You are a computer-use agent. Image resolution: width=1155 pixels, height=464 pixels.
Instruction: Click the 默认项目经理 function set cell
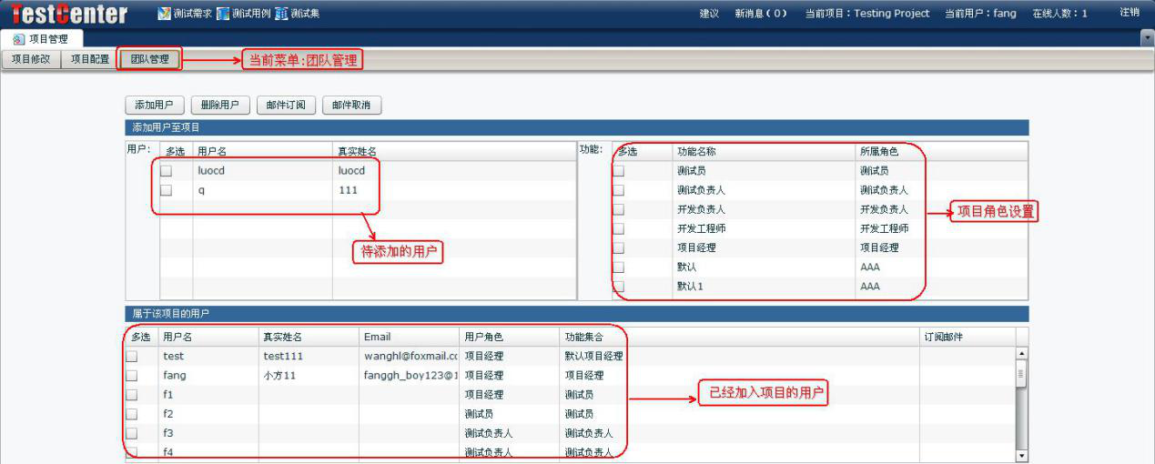click(x=594, y=356)
